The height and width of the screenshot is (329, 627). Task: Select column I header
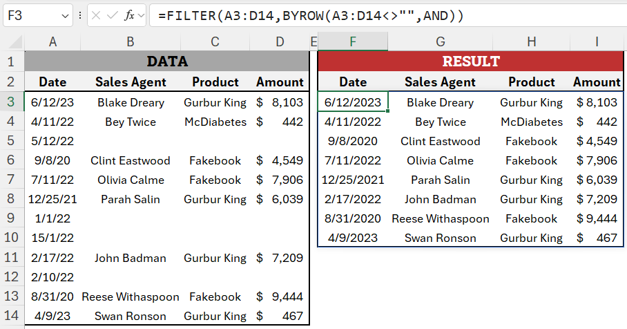coord(597,41)
